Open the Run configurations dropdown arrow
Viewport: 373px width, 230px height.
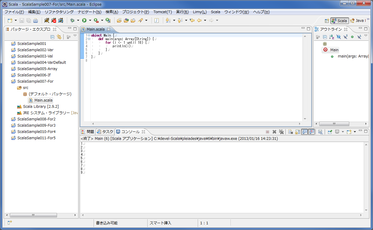(x=90, y=20)
